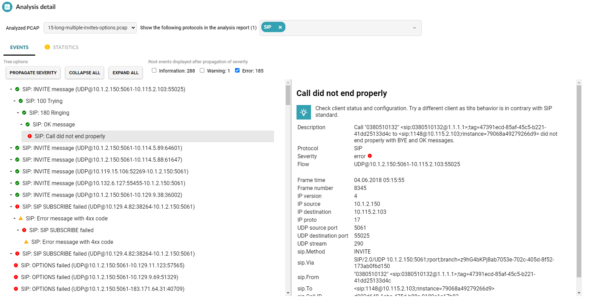This screenshot has width=603, height=305.
Task: Collapse the SIP: OK message tree node
Action: click(21, 125)
